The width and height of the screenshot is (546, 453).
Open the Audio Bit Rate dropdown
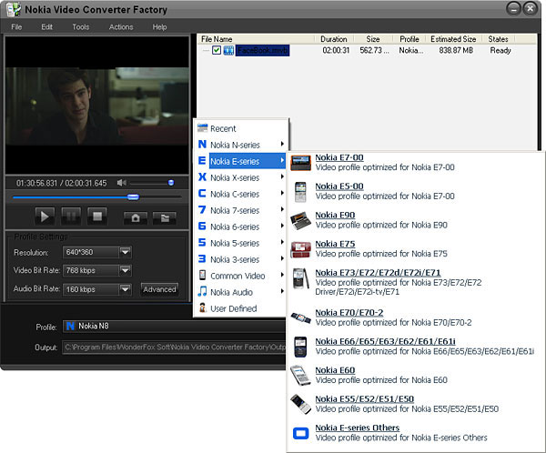tap(125, 289)
